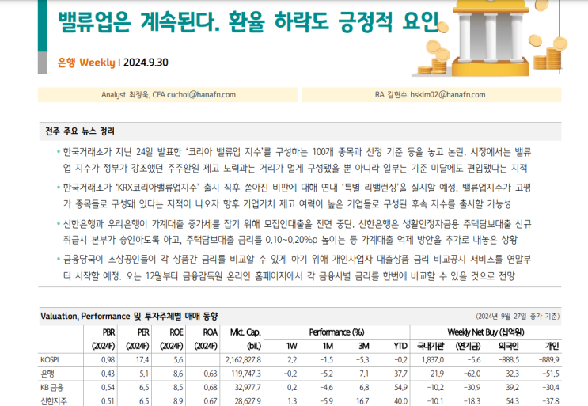Click KOSPI PER value '17.4'
This screenshot has height=406, width=588.
point(142,360)
